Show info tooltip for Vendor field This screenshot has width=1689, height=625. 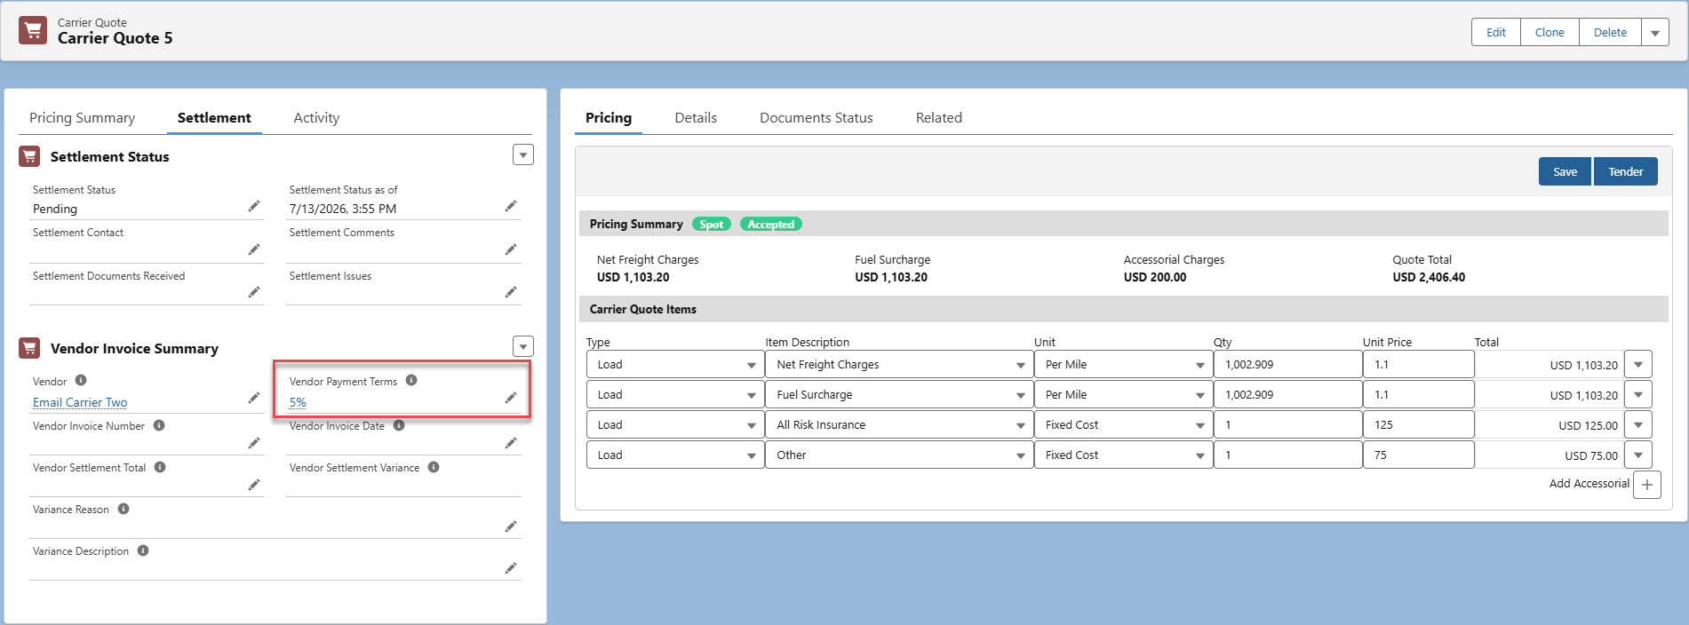(81, 381)
